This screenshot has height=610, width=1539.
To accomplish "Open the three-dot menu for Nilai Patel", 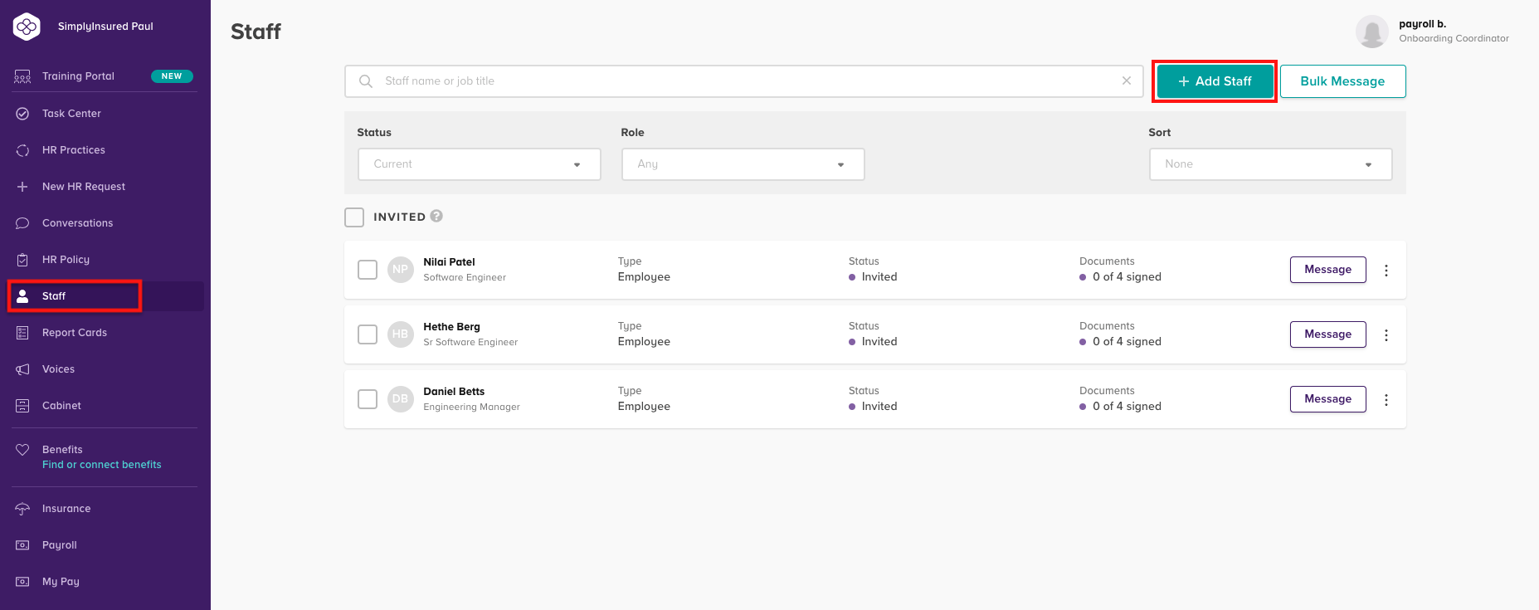I will [x=1386, y=270].
